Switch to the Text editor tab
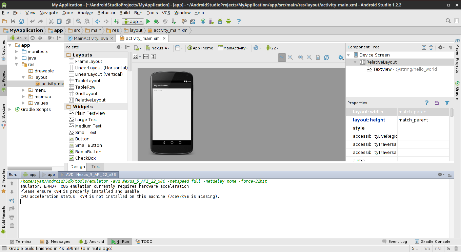The image size is (461, 252). (x=96, y=166)
